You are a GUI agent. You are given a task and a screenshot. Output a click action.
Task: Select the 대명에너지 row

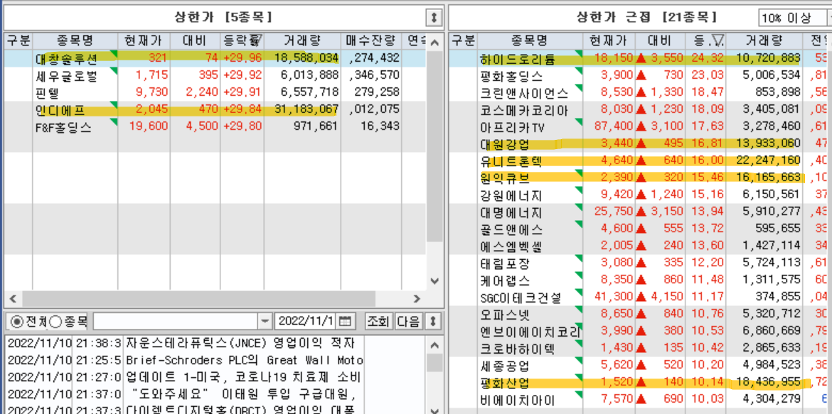coord(640,212)
